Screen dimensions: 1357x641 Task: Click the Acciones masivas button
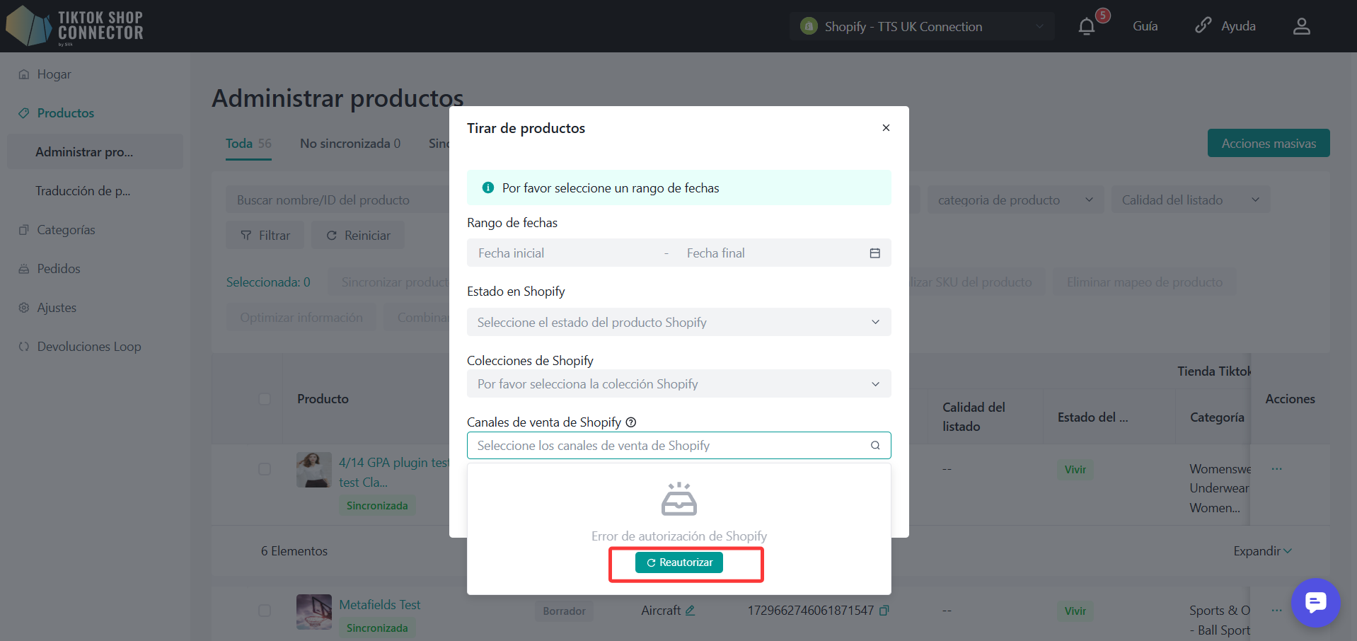(1268, 144)
